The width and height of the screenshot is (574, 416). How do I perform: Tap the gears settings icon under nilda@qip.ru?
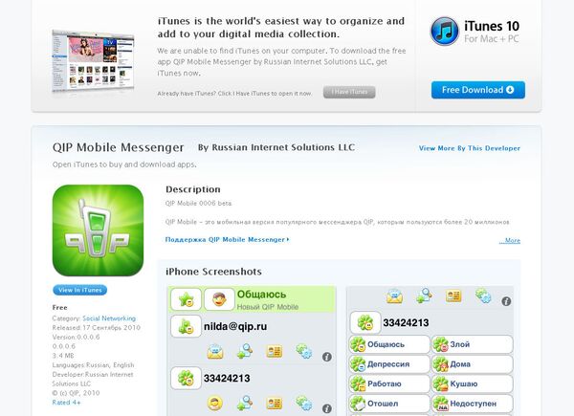coord(304,351)
